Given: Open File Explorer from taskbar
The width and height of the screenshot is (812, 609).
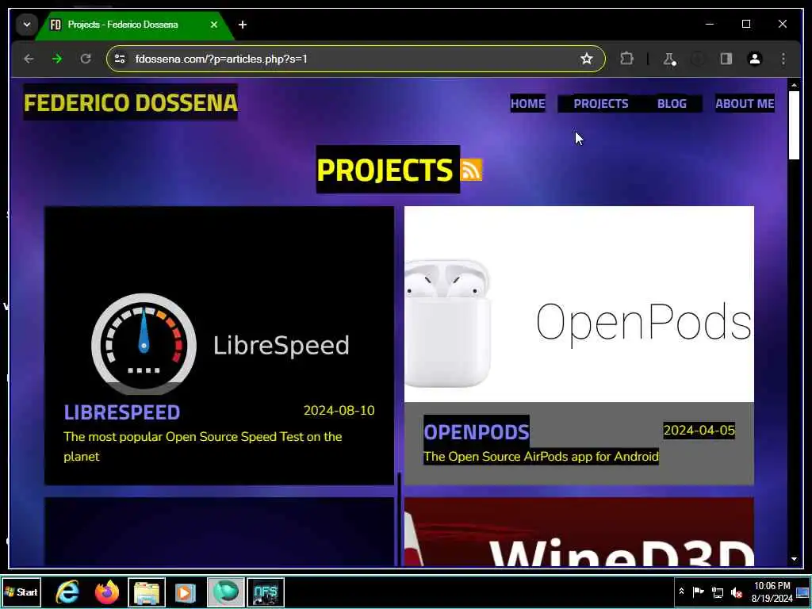Looking at the screenshot, I should [147, 592].
